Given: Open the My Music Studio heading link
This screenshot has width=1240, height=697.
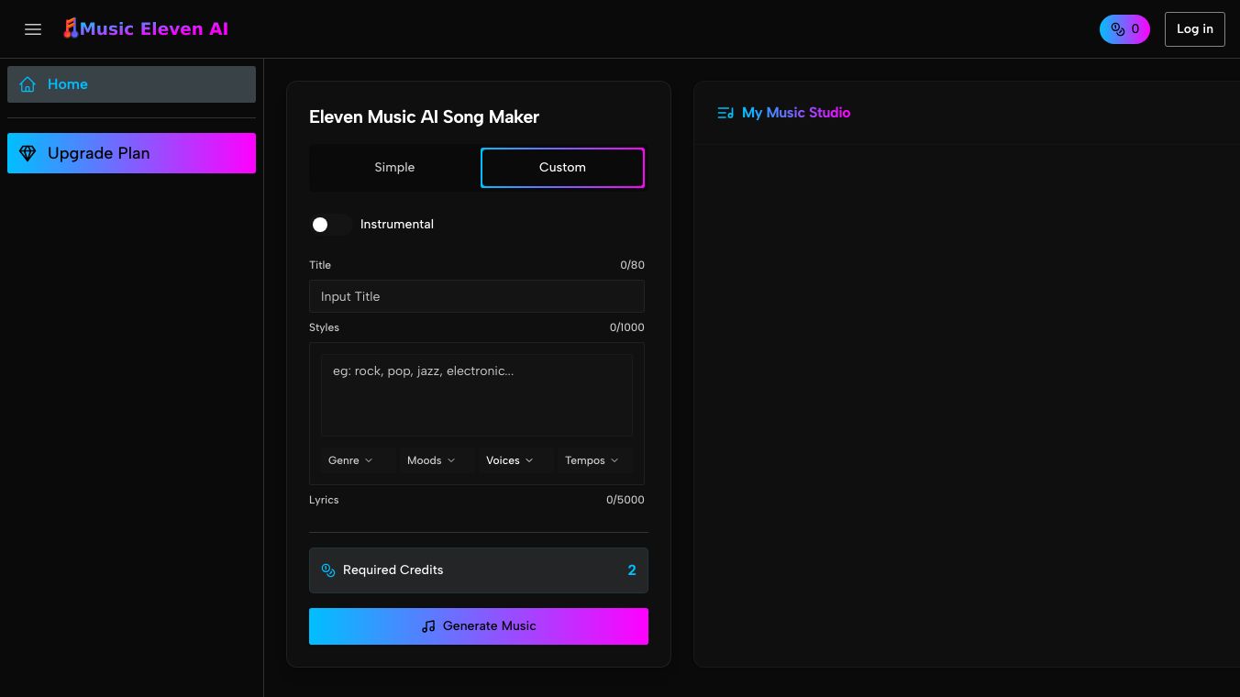Looking at the screenshot, I should 795,113.
